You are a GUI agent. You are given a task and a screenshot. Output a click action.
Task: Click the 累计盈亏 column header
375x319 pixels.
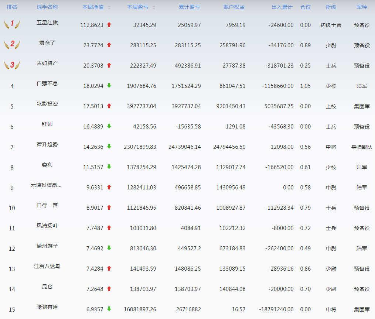[190, 7]
